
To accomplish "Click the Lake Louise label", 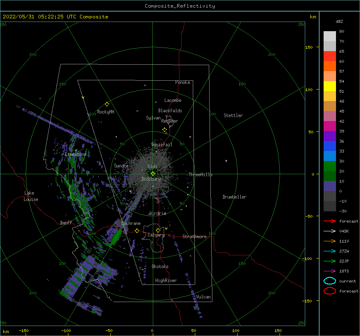I will [31, 196].
